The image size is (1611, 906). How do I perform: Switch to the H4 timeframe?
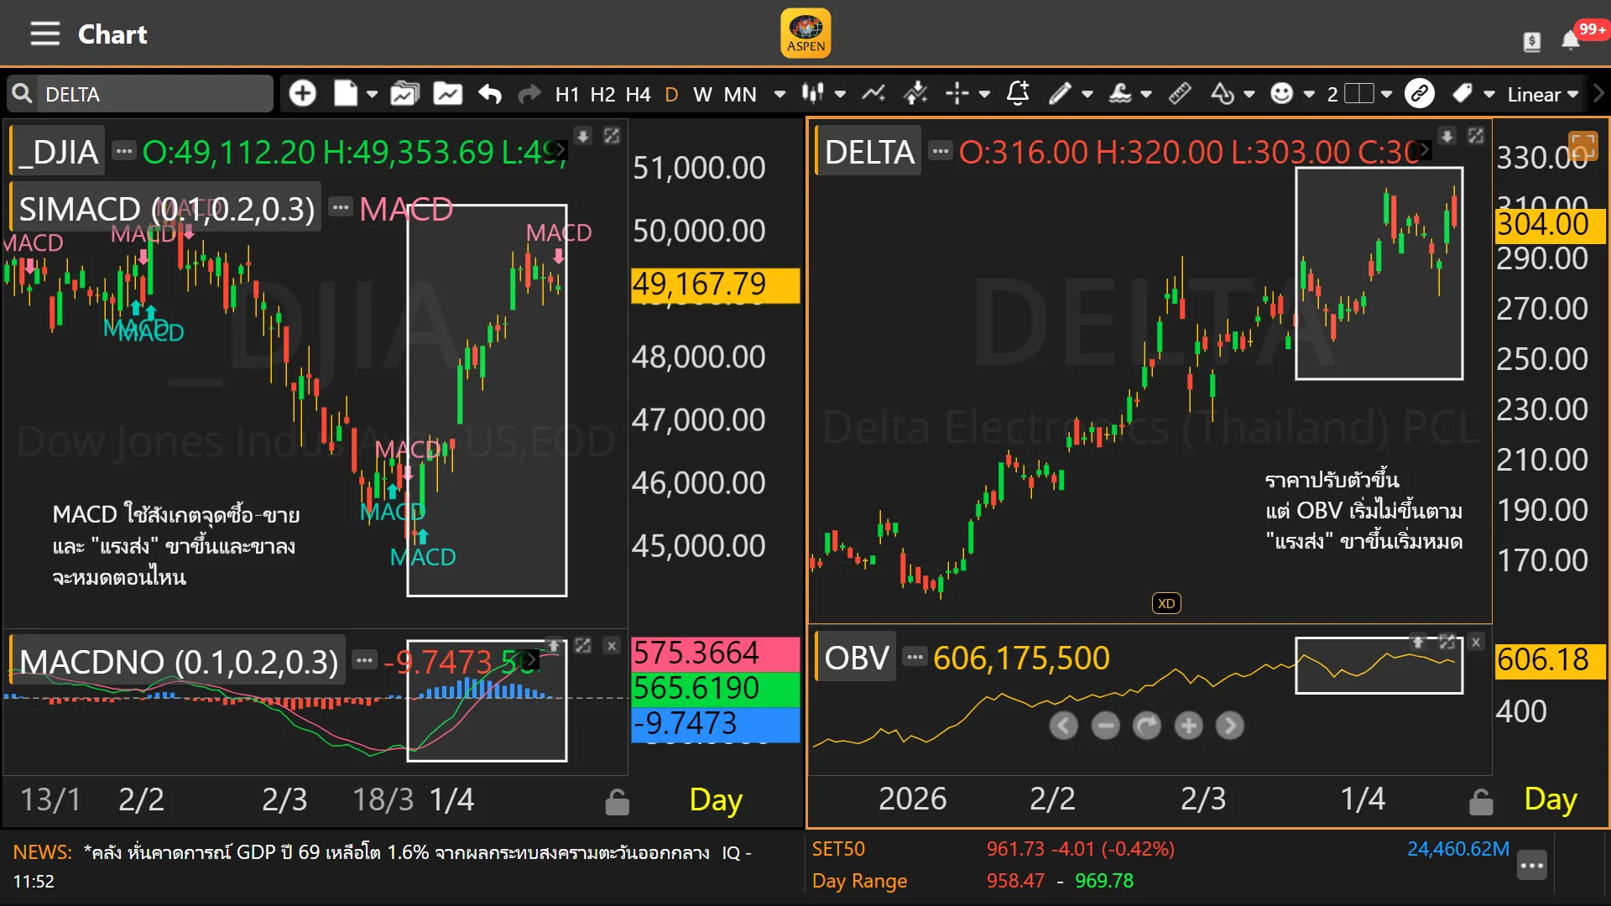click(638, 94)
